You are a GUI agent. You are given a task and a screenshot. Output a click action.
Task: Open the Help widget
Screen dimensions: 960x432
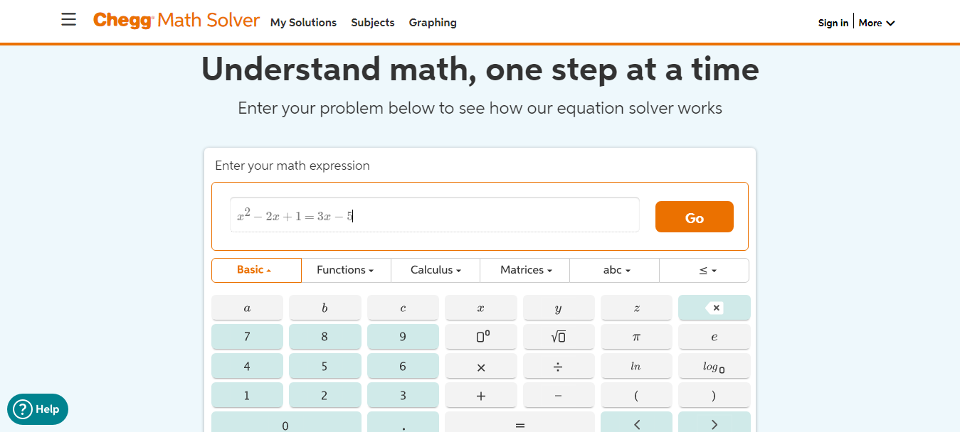pyautogui.click(x=38, y=409)
